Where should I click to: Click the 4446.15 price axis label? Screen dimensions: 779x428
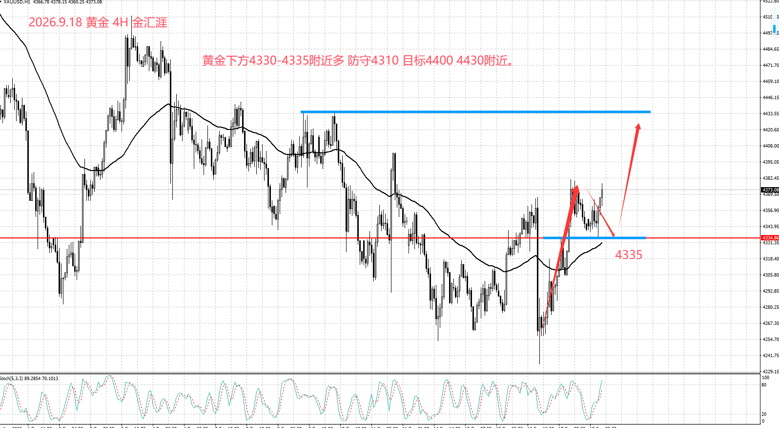tap(771, 98)
